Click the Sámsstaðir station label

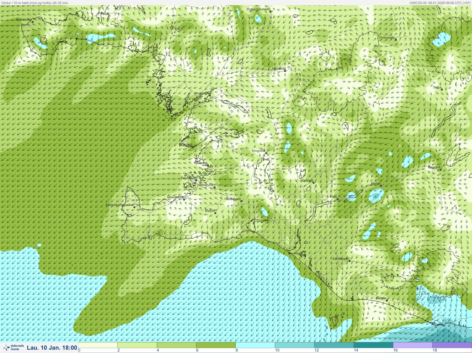pyautogui.click(x=340, y=259)
